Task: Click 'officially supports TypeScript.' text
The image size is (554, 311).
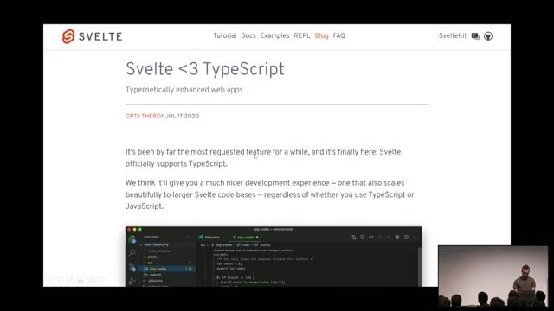Action: click(177, 163)
